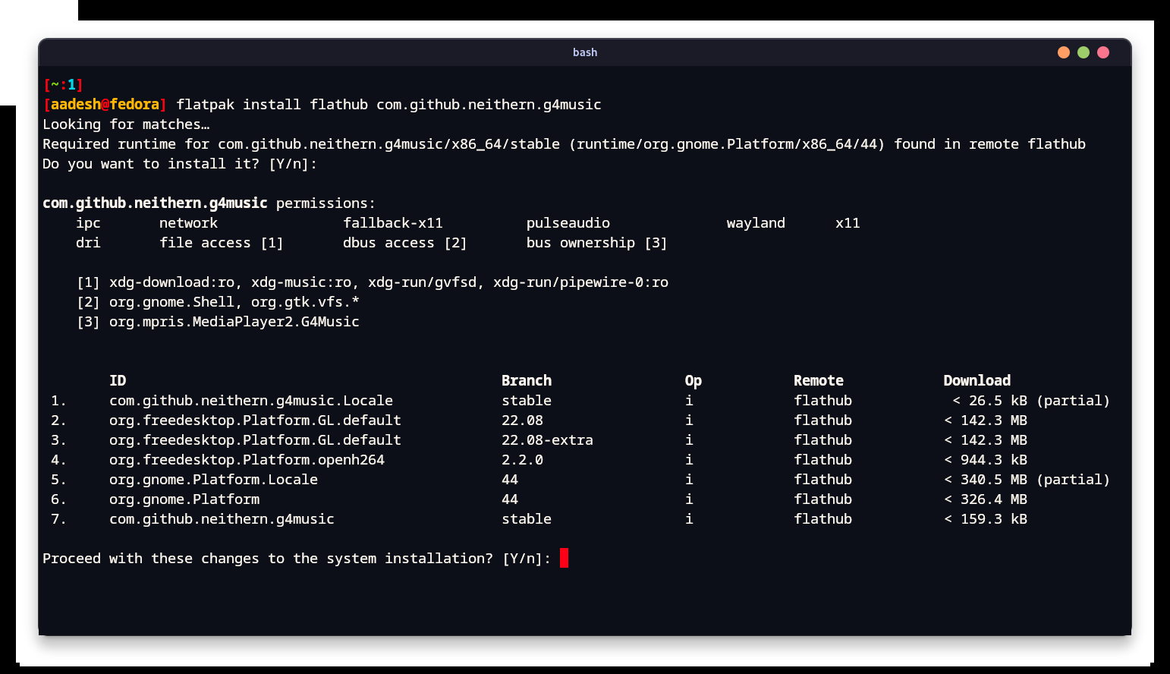Select the flatpak install command line

tap(387, 104)
